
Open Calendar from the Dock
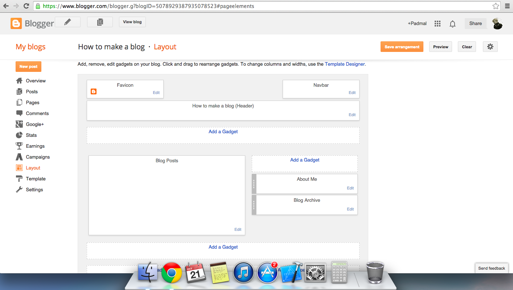pyautogui.click(x=196, y=272)
